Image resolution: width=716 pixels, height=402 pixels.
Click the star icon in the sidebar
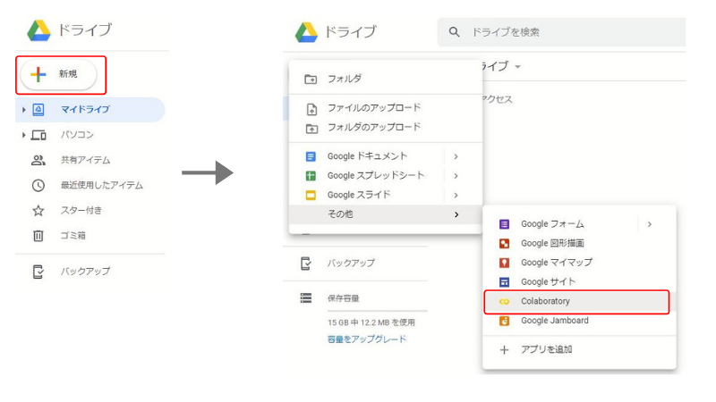coord(38,211)
